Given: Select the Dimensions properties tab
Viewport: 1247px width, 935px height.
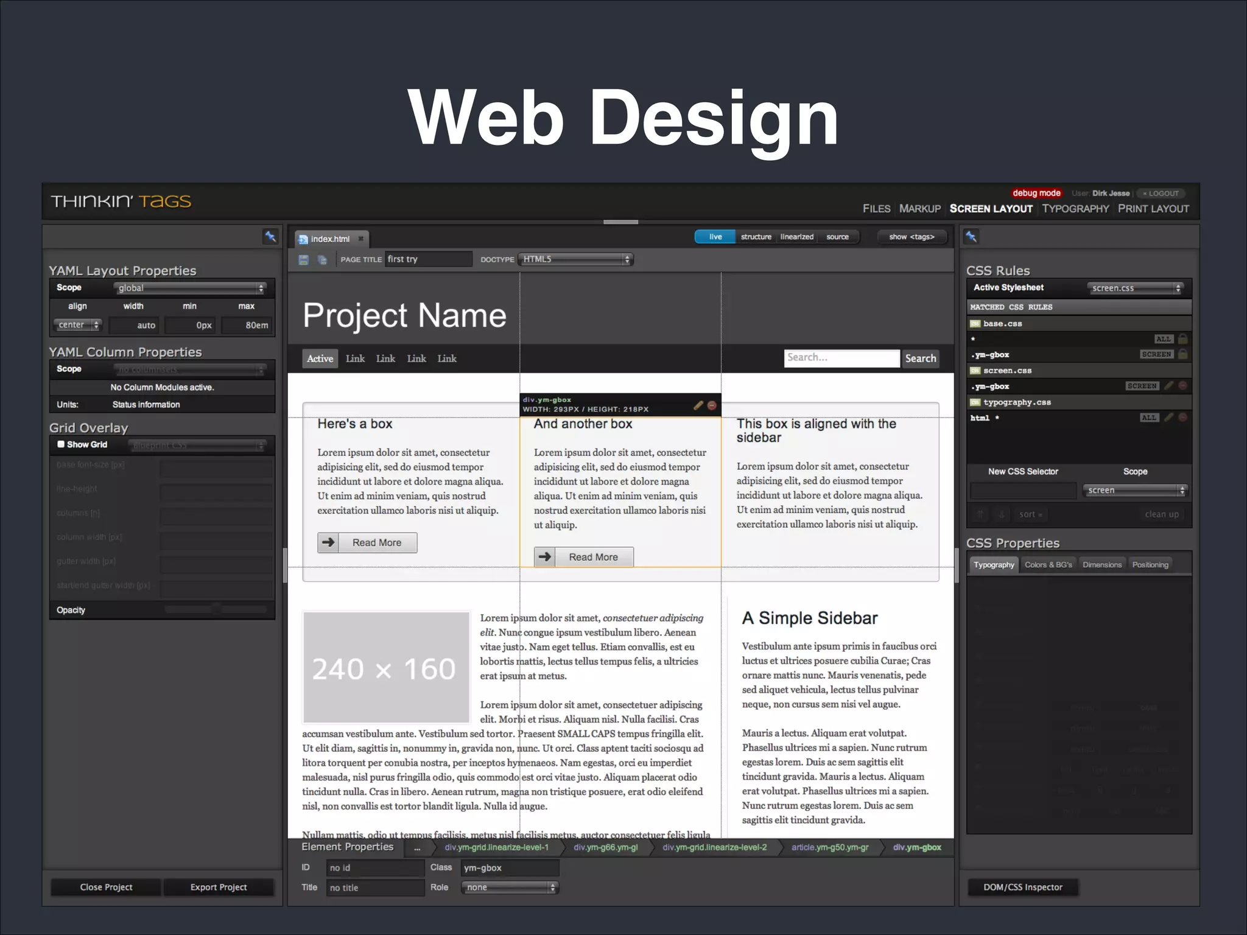Looking at the screenshot, I should point(1101,565).
